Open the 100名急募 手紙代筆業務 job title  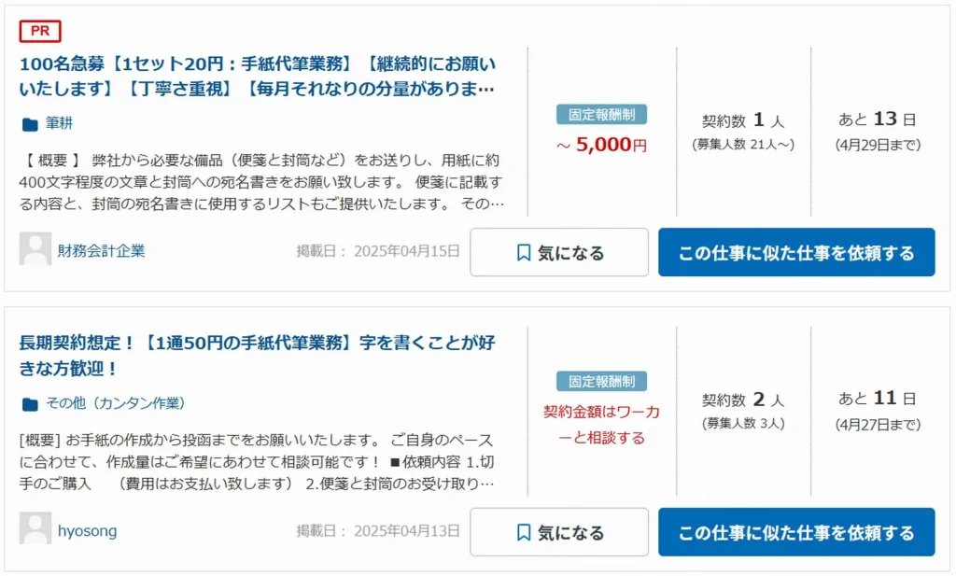click(258, 77)
